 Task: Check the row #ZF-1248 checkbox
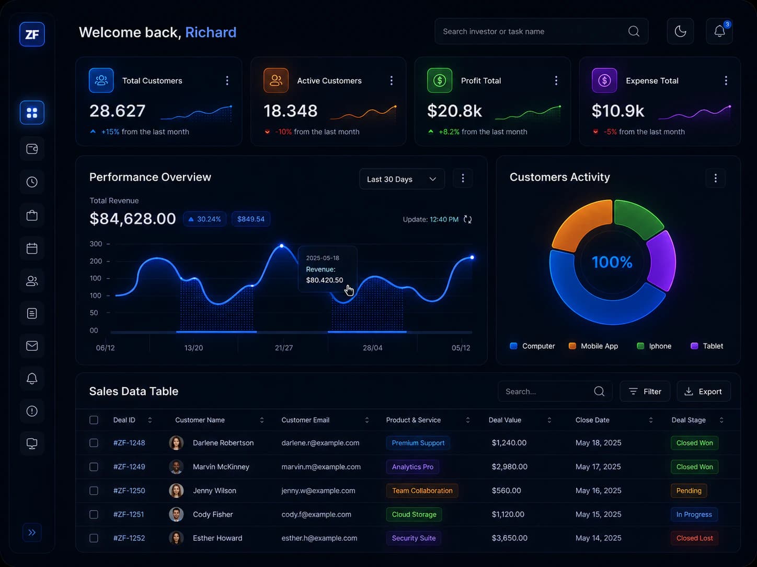[x=94, y=443]
